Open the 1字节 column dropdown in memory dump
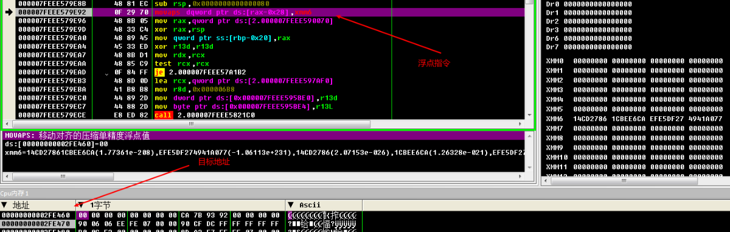The height and width of the screenshot is (232, 730). [80, 205]
